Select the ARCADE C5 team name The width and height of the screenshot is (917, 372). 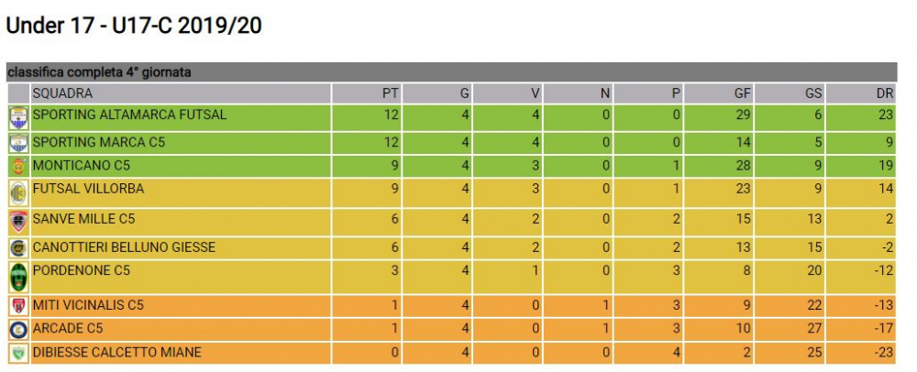[x=68, y=328]
